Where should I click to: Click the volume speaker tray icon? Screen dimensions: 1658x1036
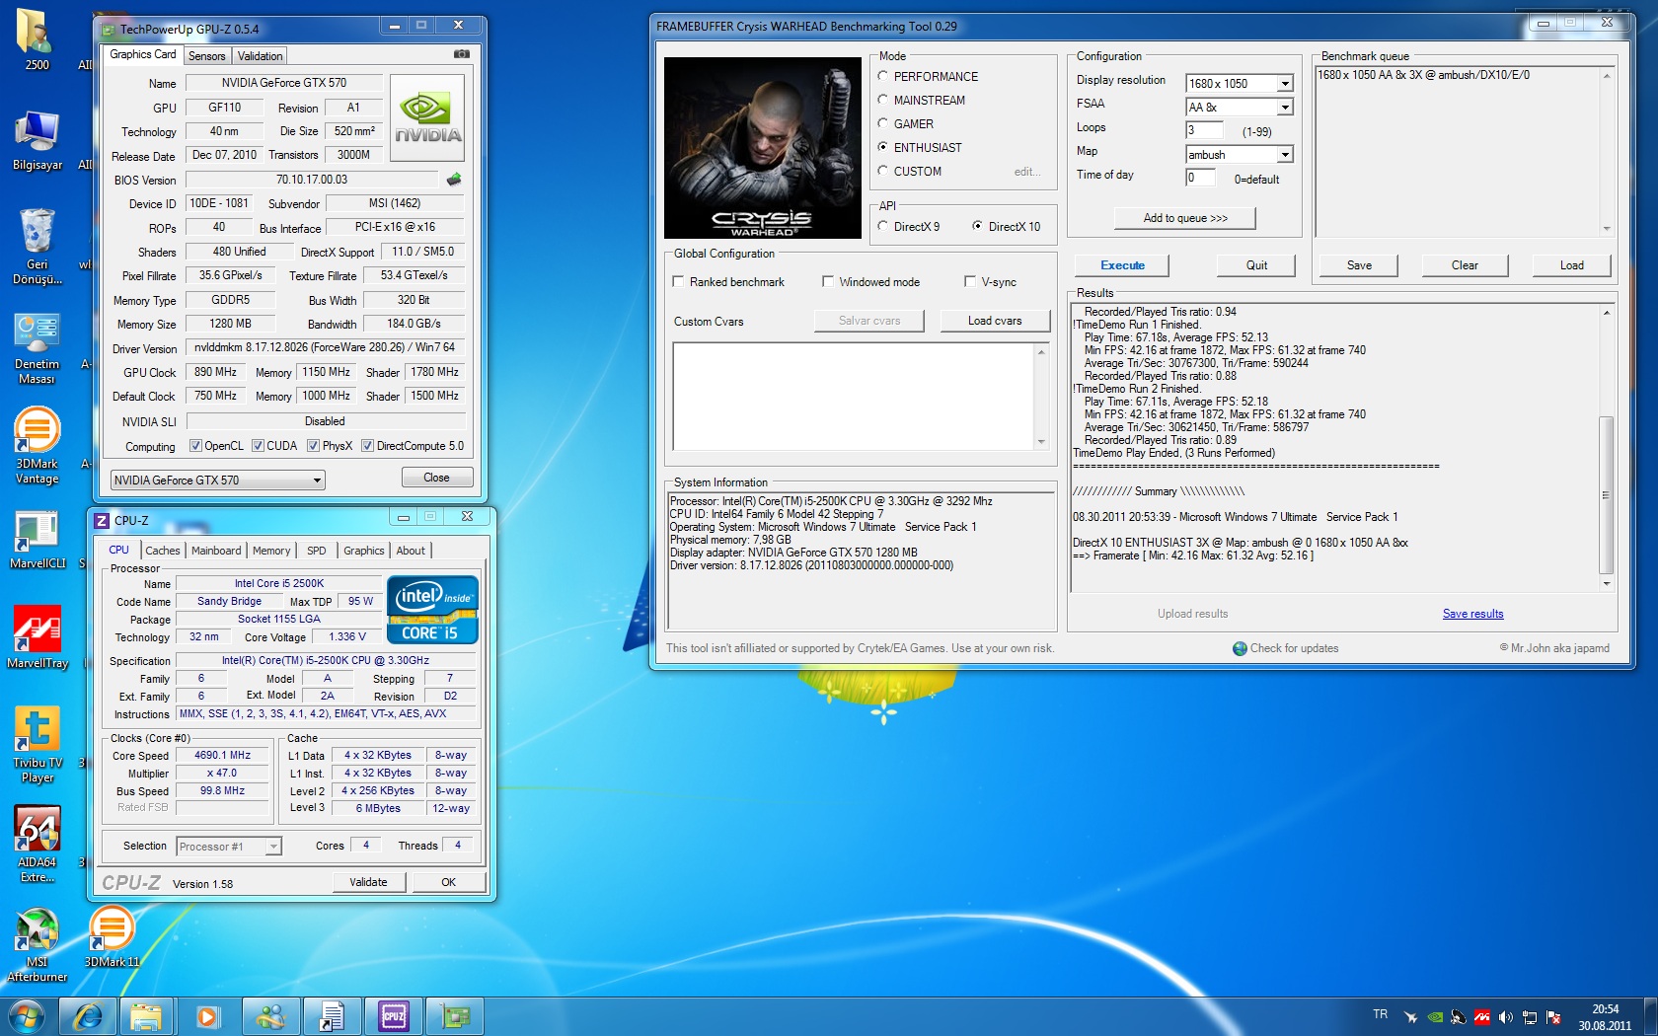[x=1506, y=1017]
